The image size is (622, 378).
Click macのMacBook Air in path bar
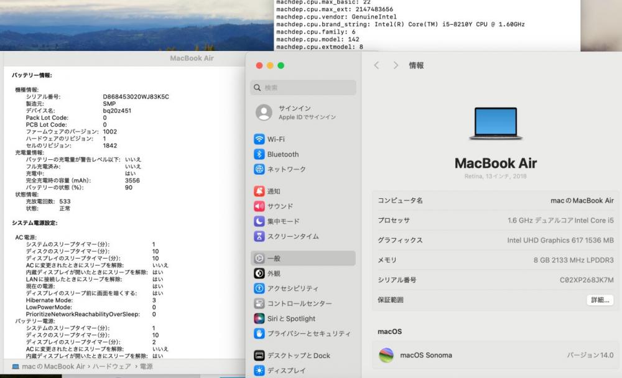point(53,366)
